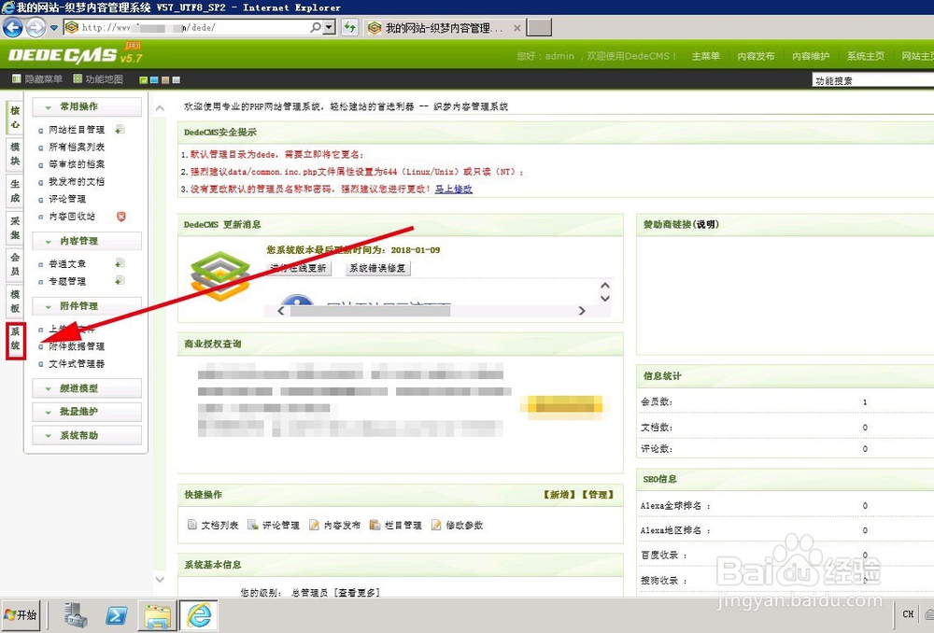Open 普通文章 in sidebar
Viewport: 934px width, 633px height.
coord(66,264)
